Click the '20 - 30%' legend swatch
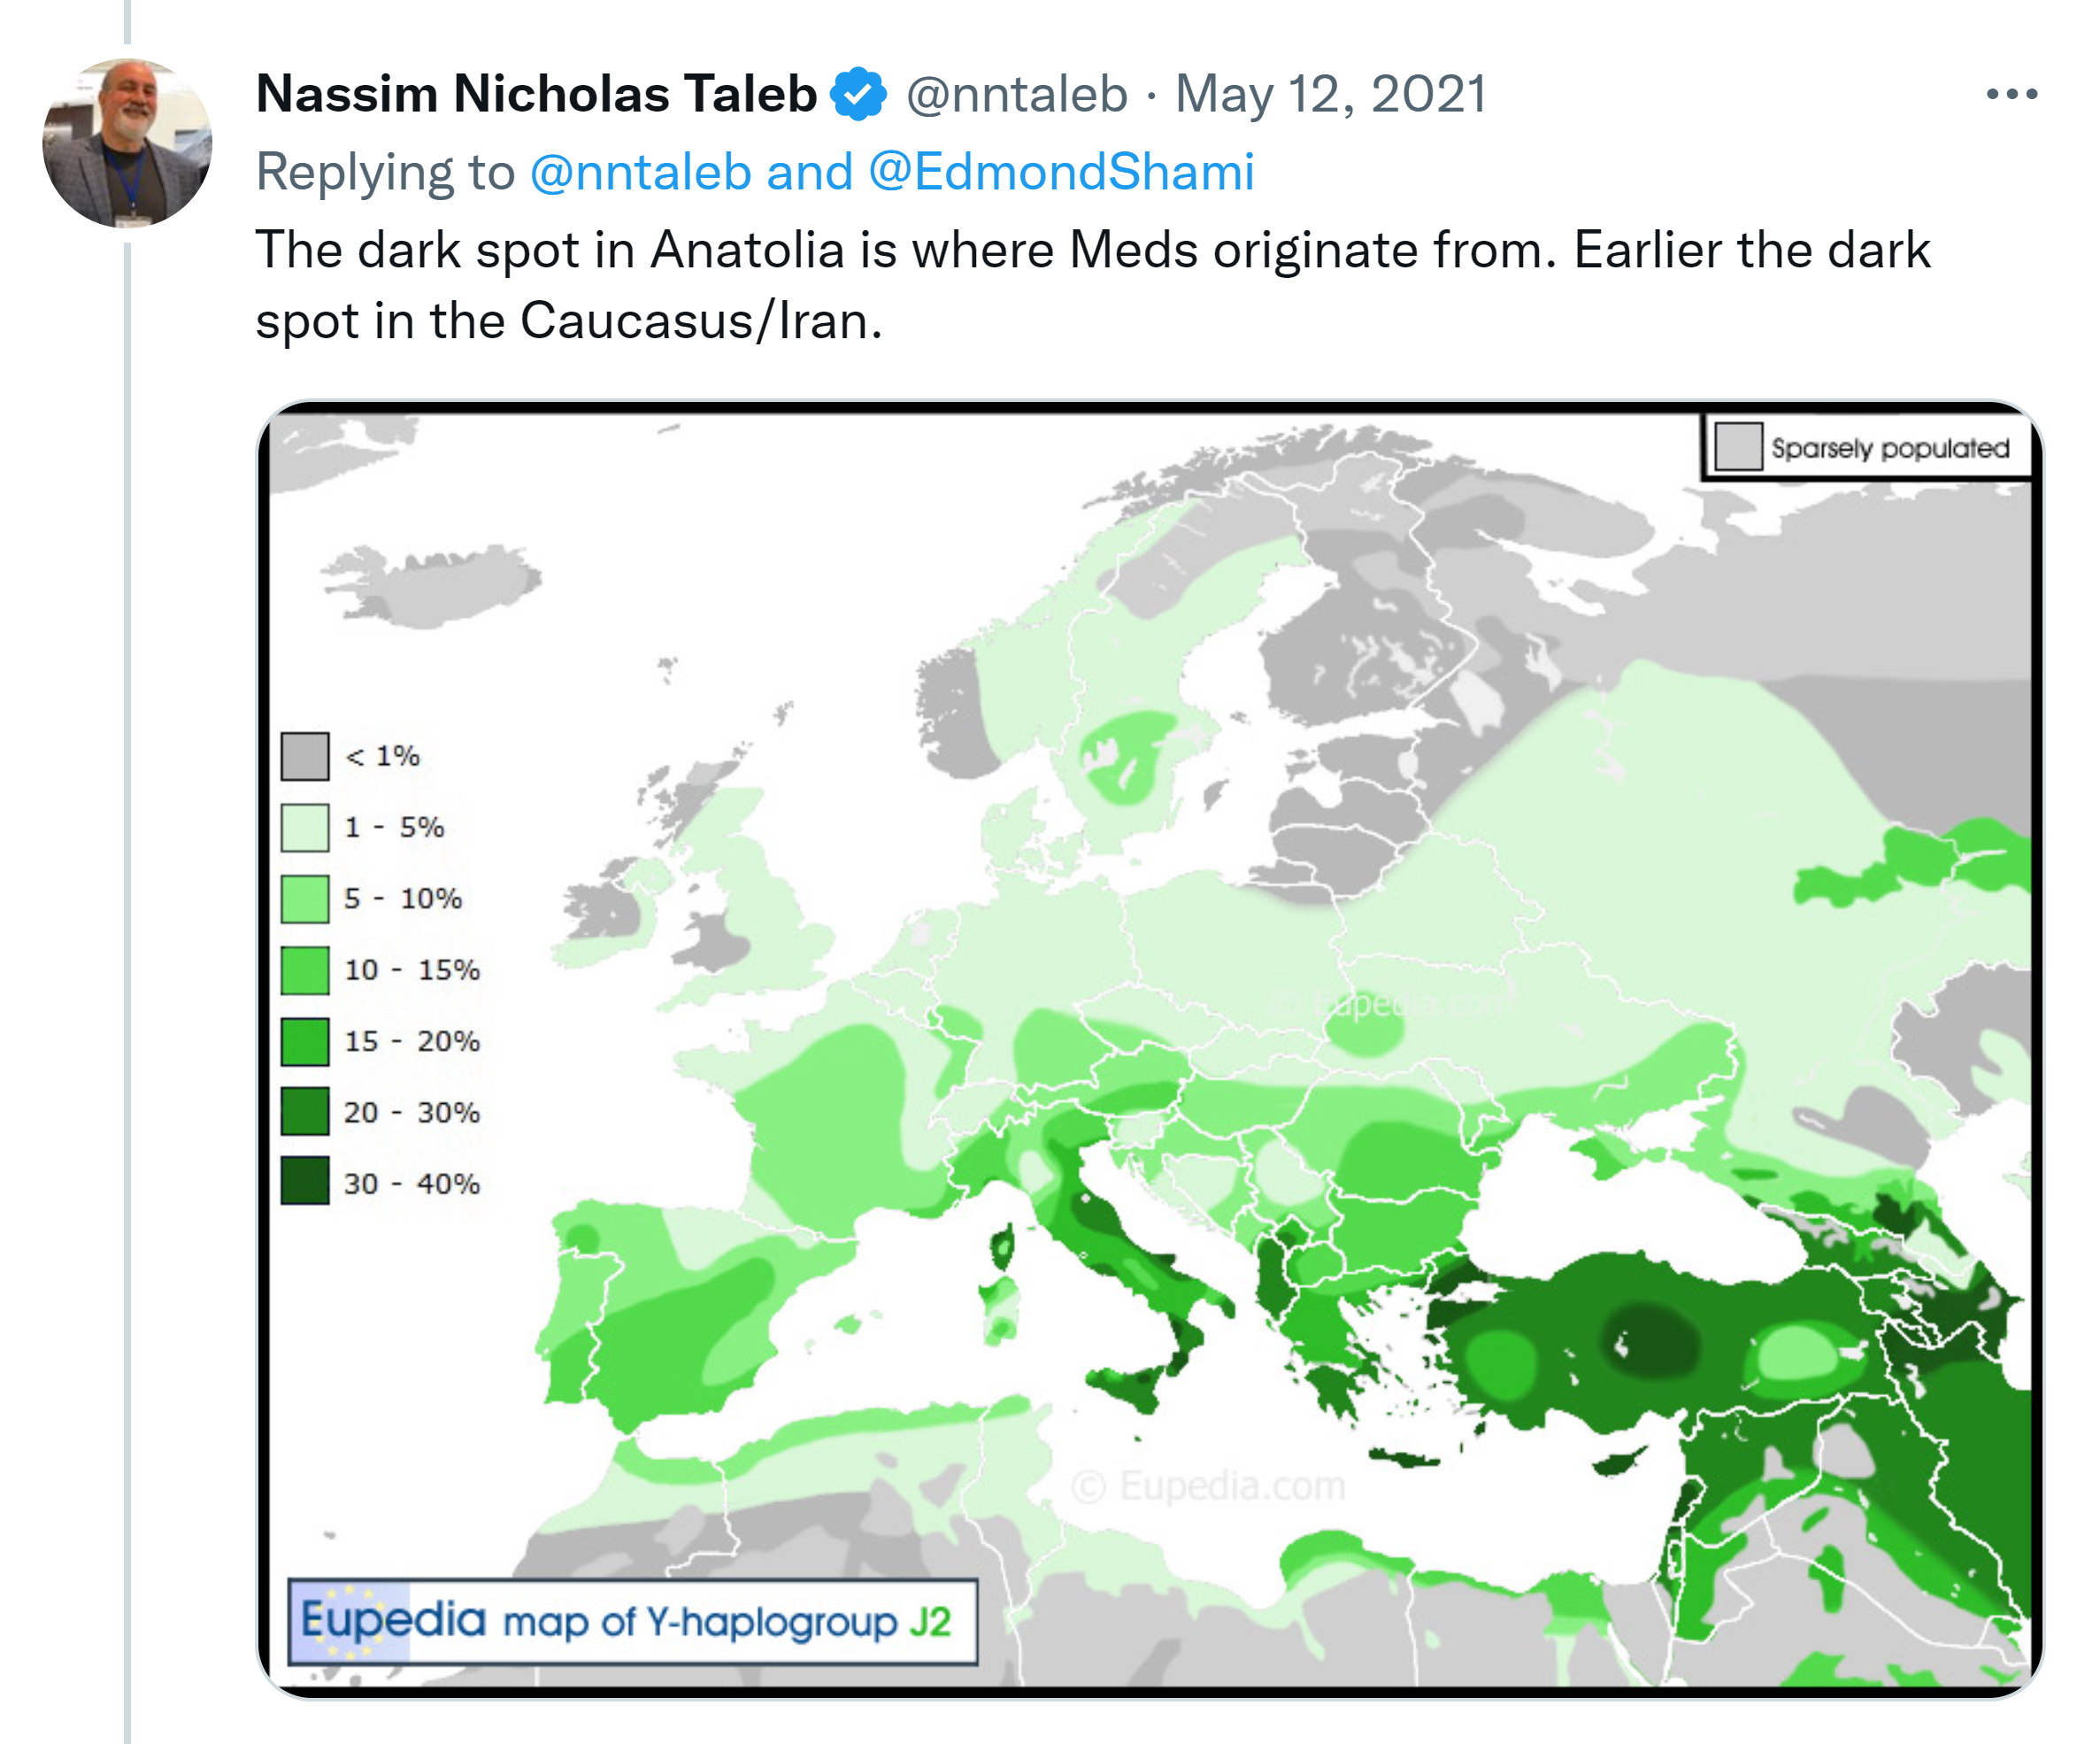This screenshot has height=1744, width=2100. 305,1112
